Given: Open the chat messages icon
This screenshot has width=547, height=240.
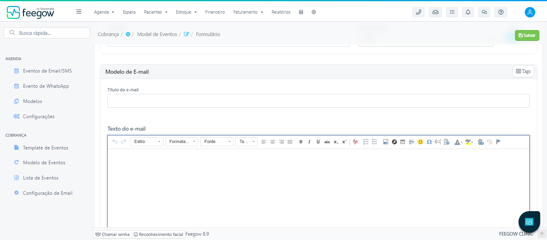Looking at the screenshot, I should tap(484, 12).
